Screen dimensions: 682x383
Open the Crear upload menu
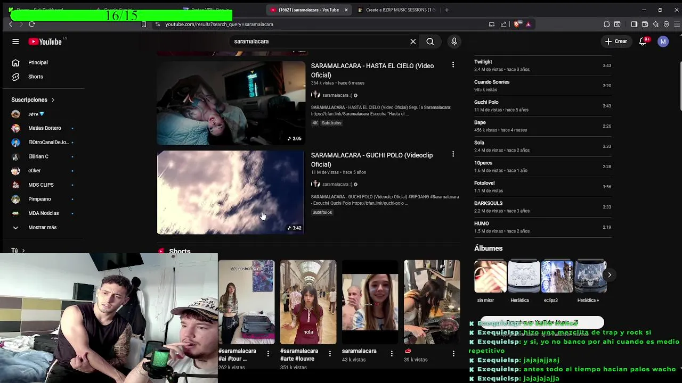pos(616,41)
